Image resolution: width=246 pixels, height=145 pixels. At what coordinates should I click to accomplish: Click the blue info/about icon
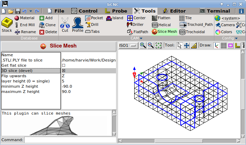[x=241, y=11]
